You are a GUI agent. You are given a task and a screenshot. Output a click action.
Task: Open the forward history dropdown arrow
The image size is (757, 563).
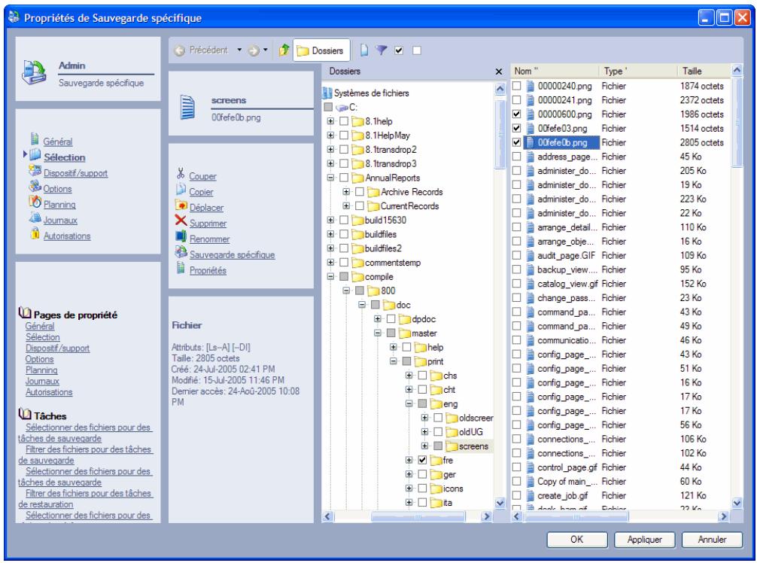point(266,50)
